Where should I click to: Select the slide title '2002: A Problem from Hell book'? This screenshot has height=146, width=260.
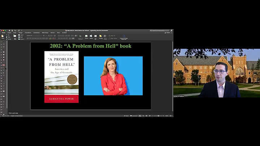pos(91,46)
